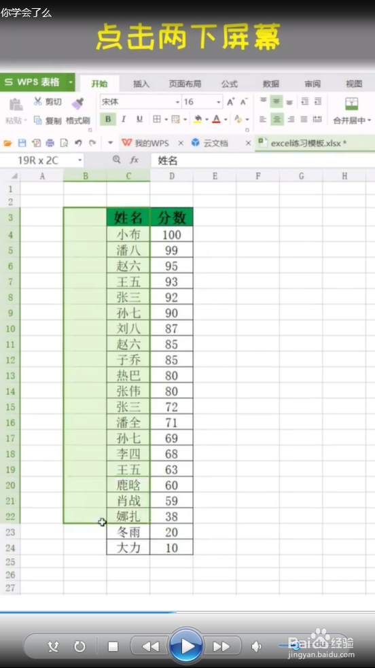Expand the Merge and Center dropdown arrow
This screenshot has height=668, width=375.
click(x=369, y=120)
